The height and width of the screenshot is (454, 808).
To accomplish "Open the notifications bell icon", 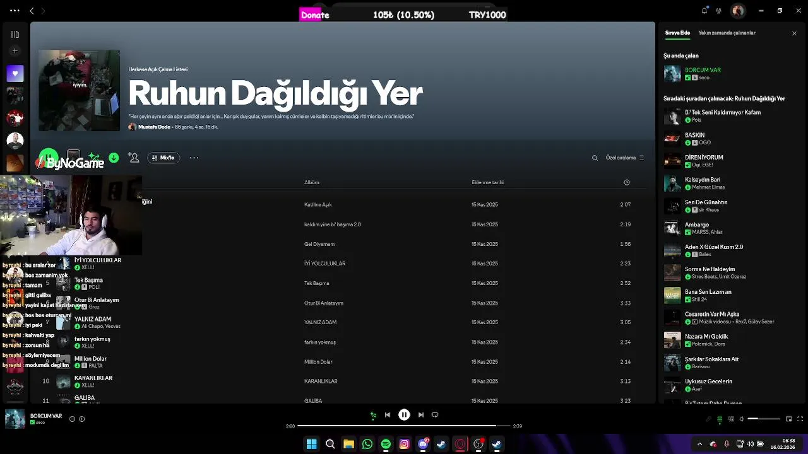I will click(704, 10).
